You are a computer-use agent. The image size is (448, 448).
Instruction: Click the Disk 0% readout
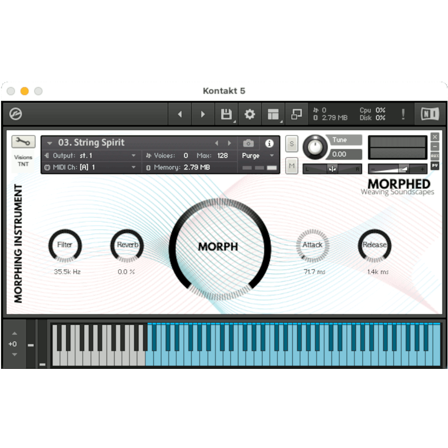[372, 117]
